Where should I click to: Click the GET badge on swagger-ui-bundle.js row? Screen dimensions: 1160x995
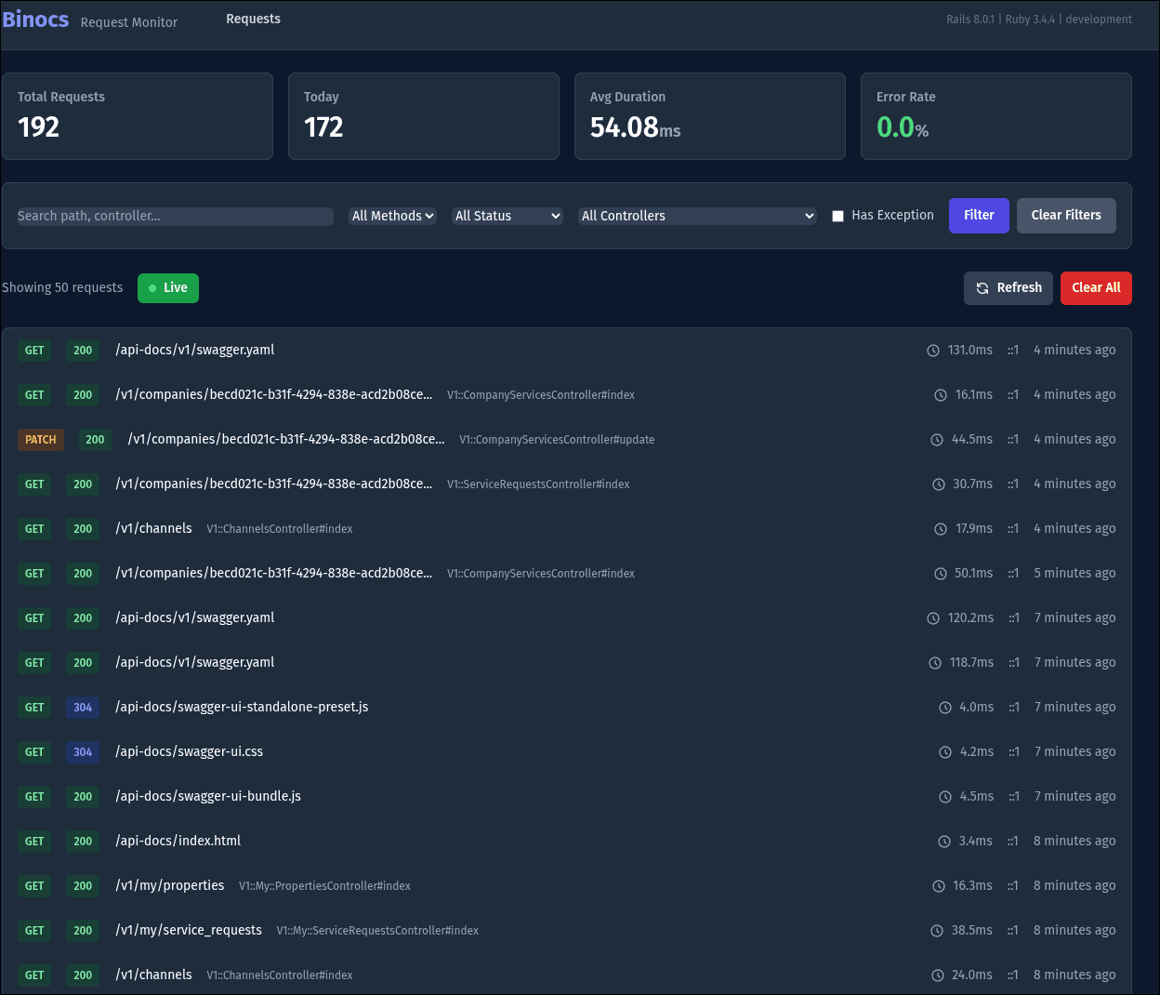(34, 796)
